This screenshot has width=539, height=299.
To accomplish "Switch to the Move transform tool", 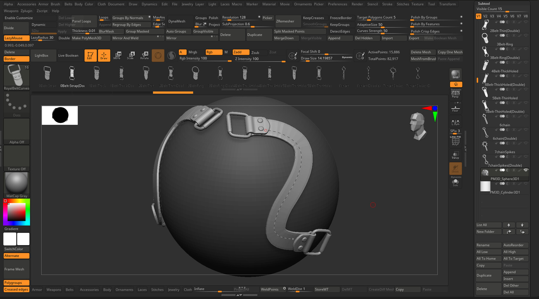I will pos(117,55).
